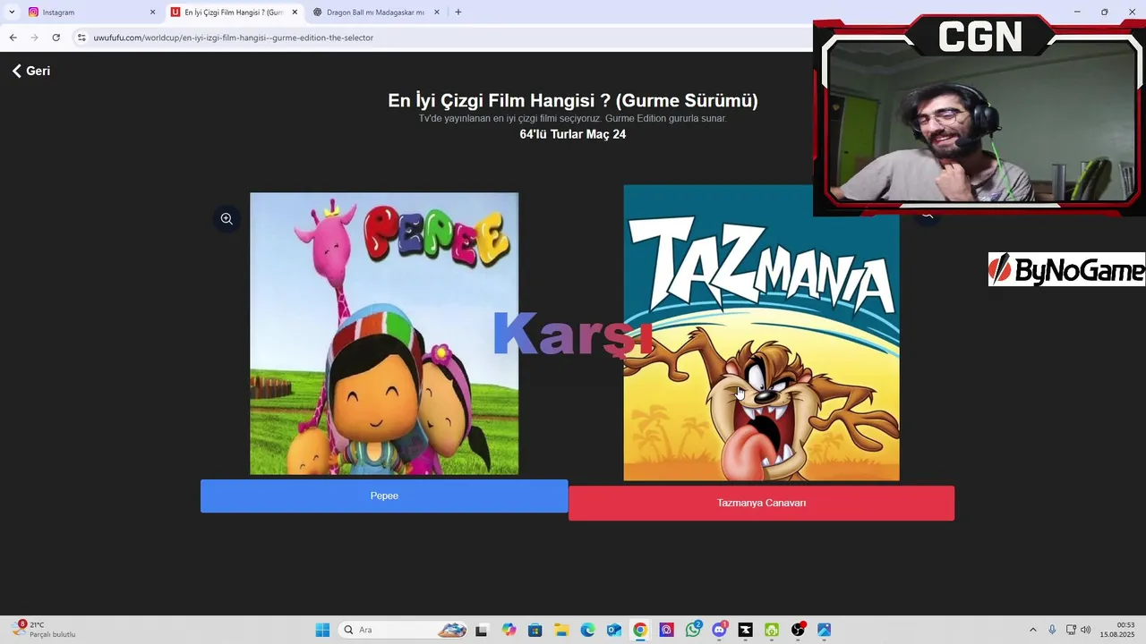This screenshot has width=1146, height=644.
Task: Go forward in browser history
Action: (34, 38)
